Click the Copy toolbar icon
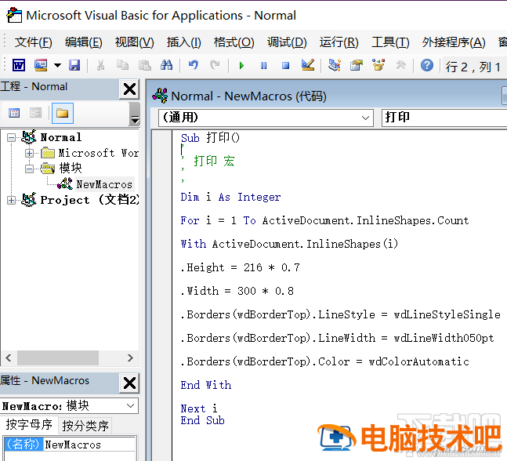The width and height of the screenshot is (507, 461). (x=122, y=65)
